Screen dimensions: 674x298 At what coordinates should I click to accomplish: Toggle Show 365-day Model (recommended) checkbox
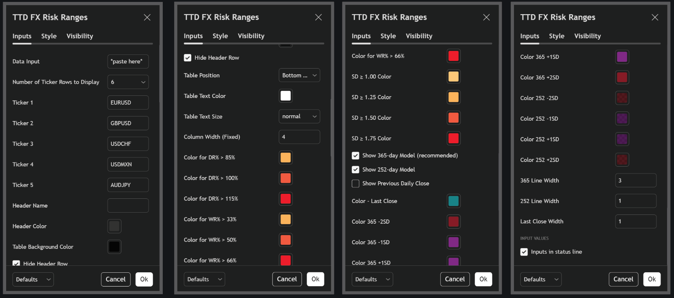[x=355, y=156]
